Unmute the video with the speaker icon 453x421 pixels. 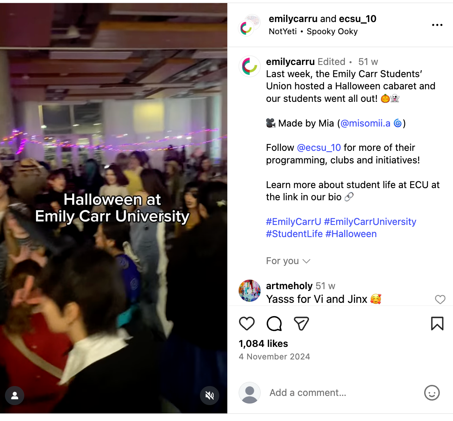(209, 396)
